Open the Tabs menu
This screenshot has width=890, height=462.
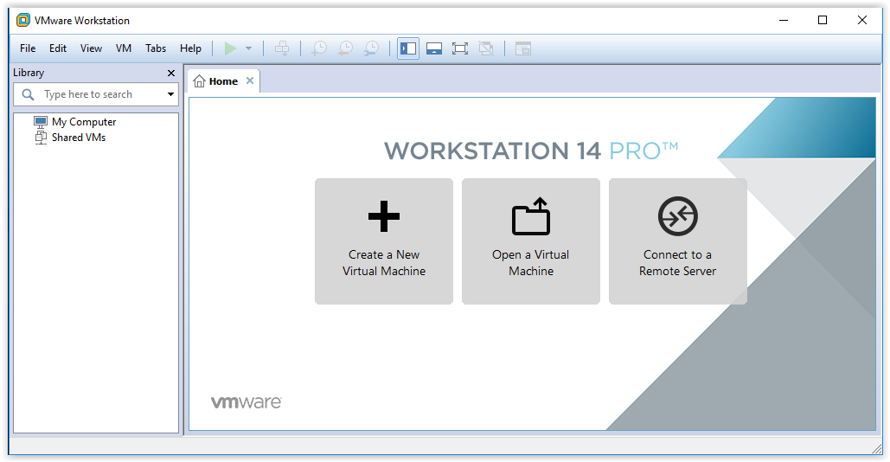[156, 48]
